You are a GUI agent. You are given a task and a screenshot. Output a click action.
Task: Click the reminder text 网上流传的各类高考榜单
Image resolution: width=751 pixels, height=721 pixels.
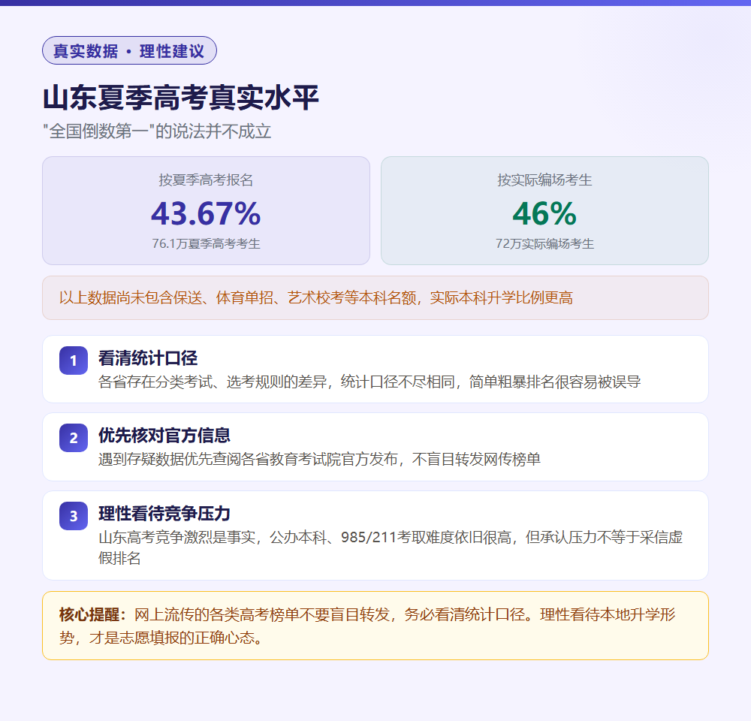click(367, 626)
